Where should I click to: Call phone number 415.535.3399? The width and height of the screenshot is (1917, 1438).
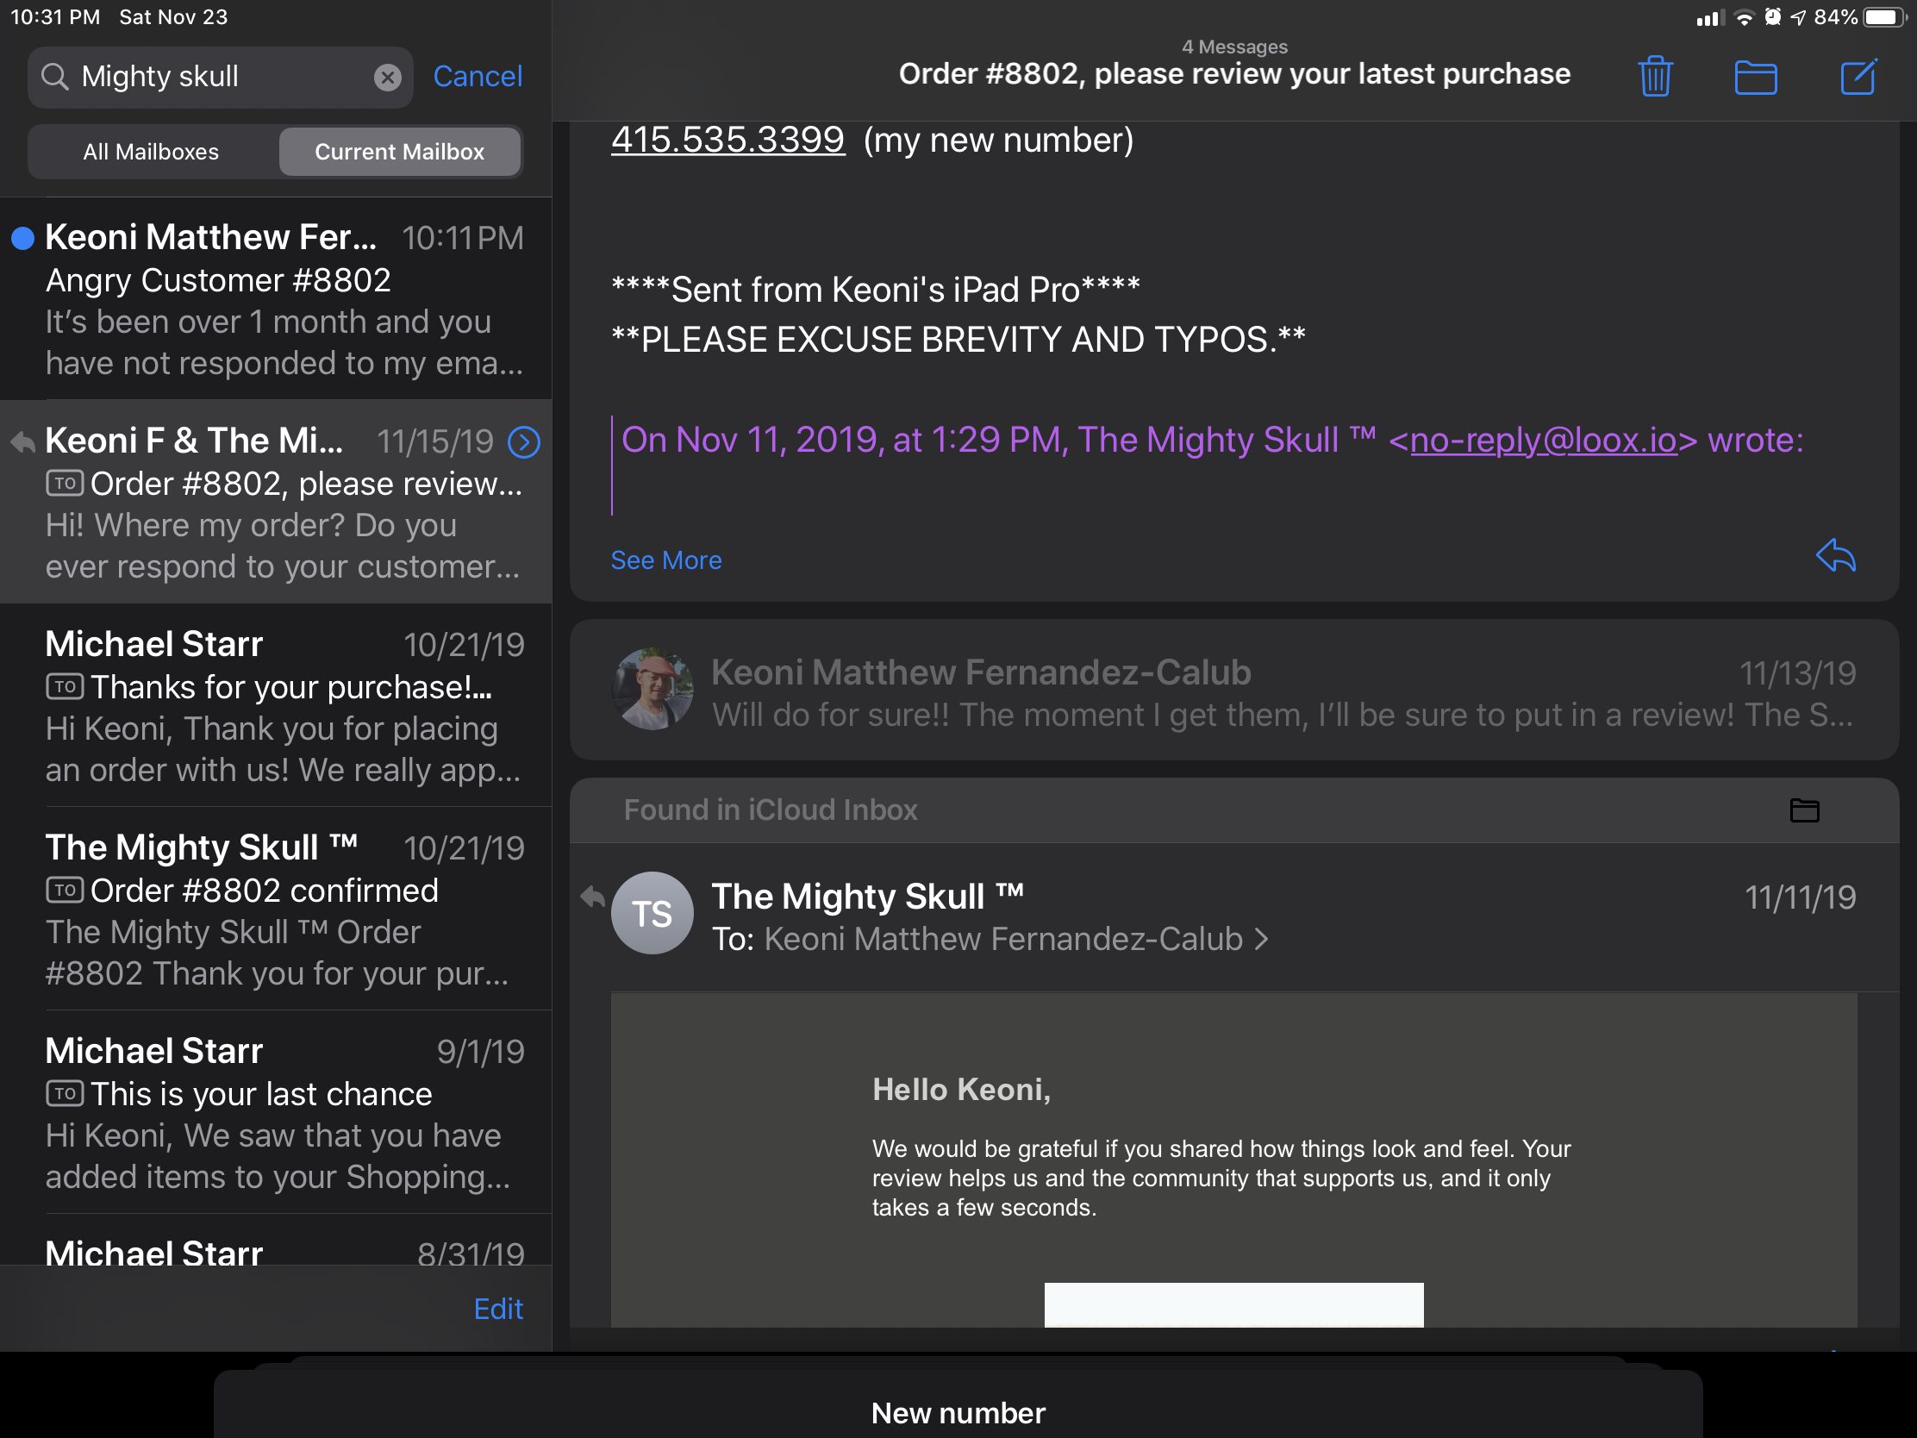tap(727, 140)
